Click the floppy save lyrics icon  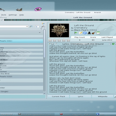[52, 44]
